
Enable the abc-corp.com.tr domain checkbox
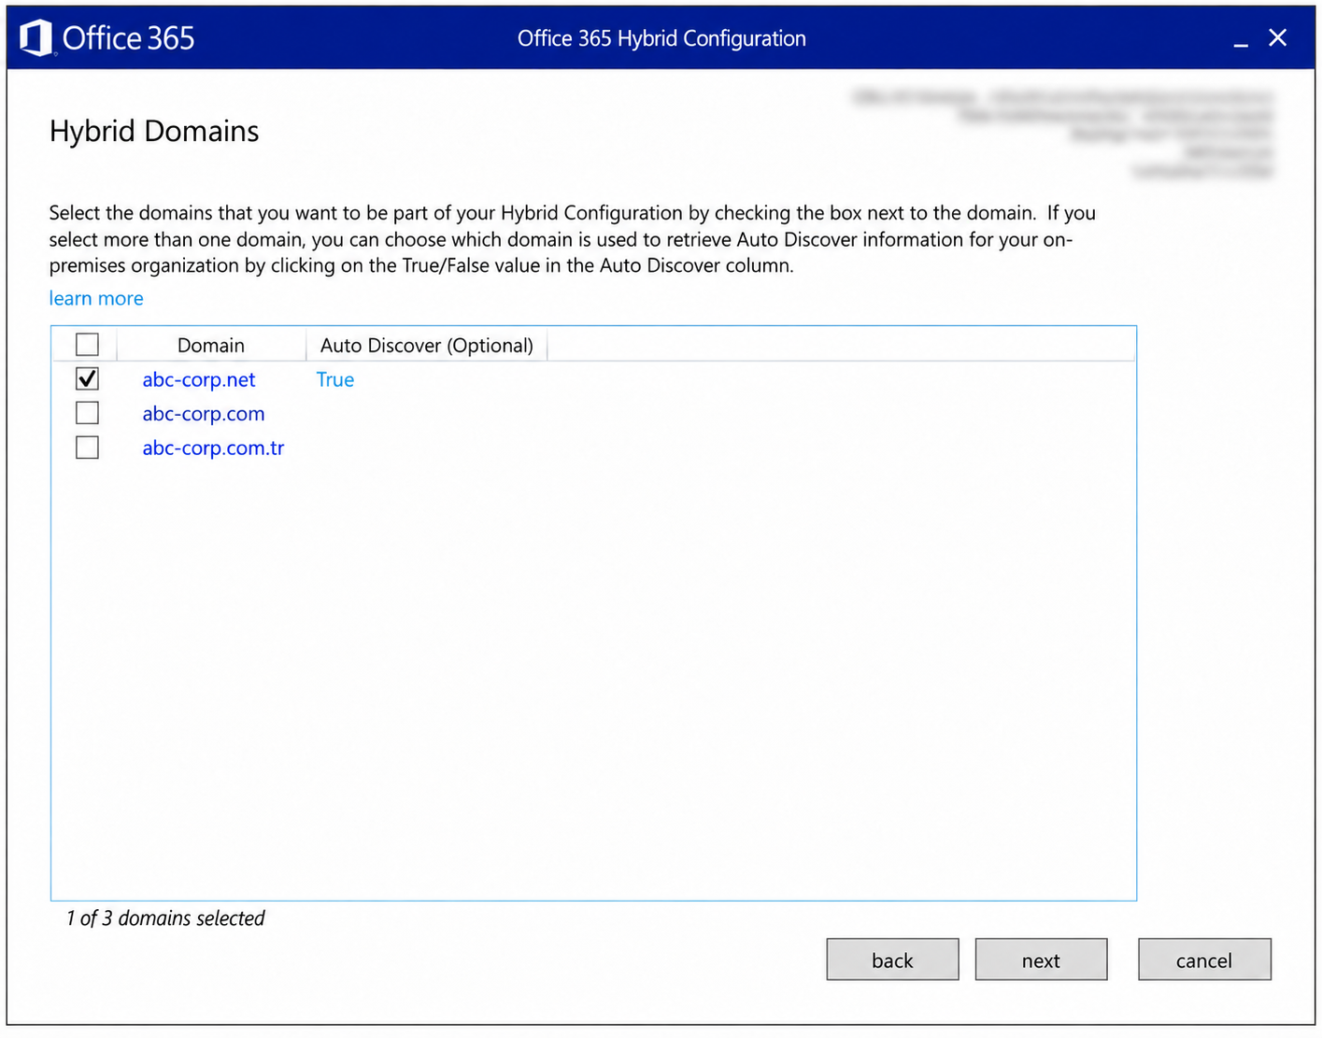(x=87, y=448)
